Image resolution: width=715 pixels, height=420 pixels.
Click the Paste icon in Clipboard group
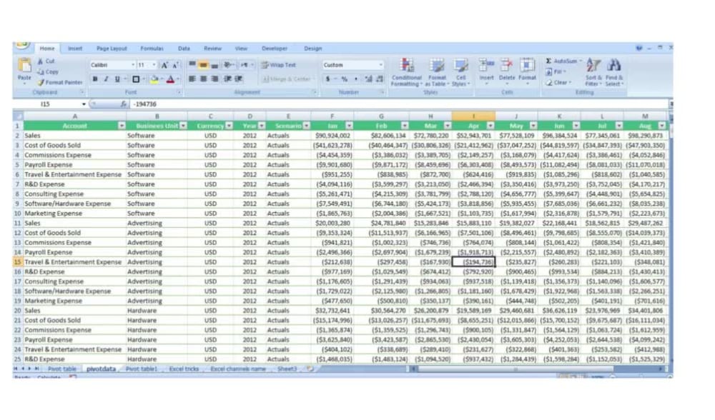tap(24, 66)
